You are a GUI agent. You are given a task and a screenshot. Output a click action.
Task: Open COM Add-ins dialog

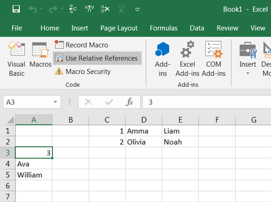coord(213,59)
